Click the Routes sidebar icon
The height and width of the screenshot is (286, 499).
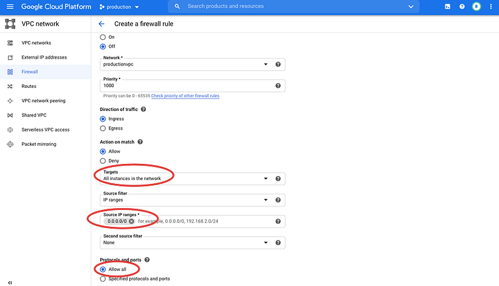(x=10, y=87)
